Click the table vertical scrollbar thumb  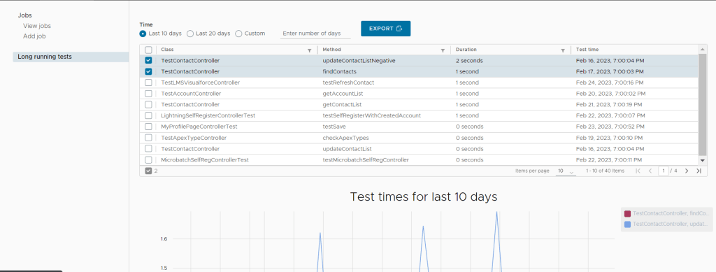point(702,104)
